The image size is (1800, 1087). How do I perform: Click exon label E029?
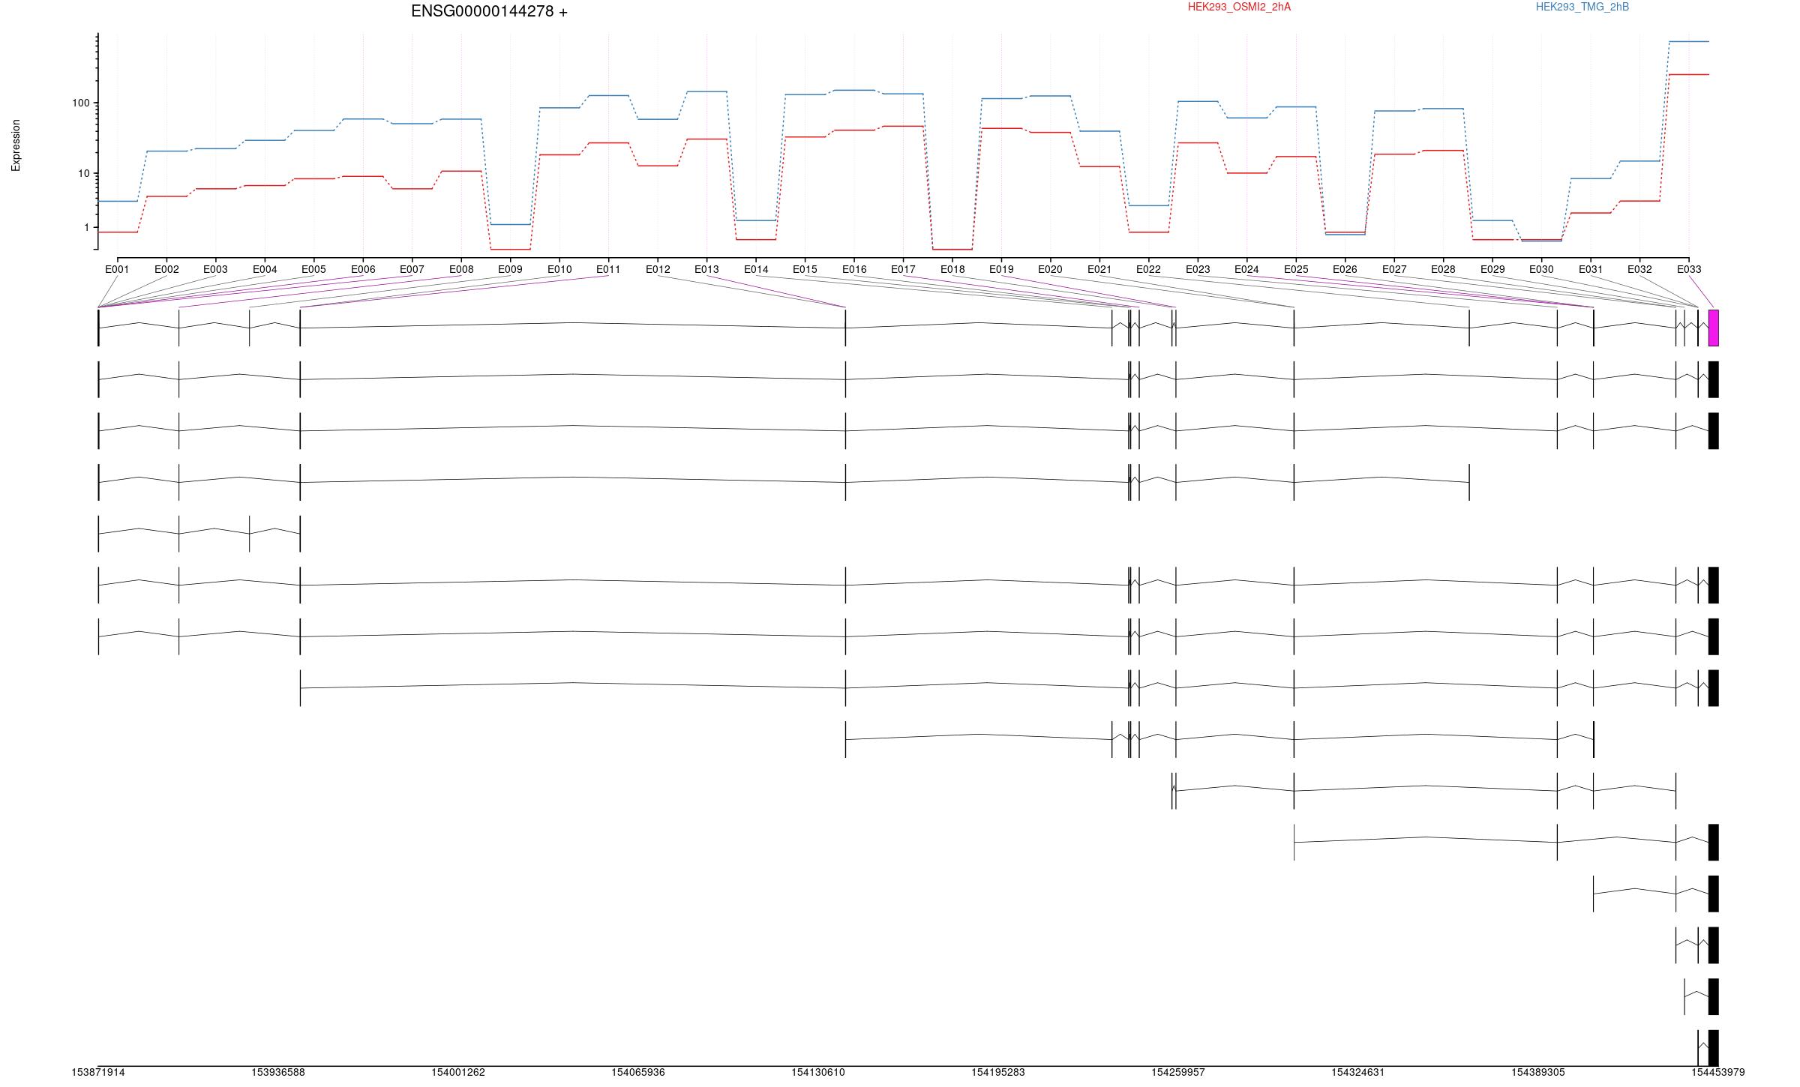point(1492,269)
